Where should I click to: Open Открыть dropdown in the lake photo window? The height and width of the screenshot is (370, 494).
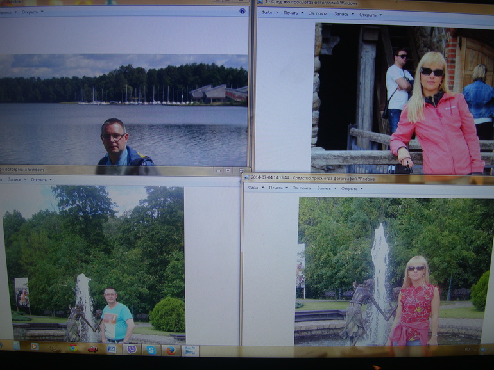pos(31,12)
